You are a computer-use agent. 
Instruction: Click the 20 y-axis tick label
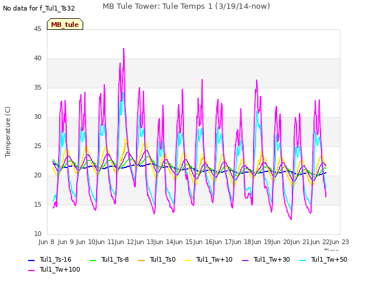click(37, 176)
